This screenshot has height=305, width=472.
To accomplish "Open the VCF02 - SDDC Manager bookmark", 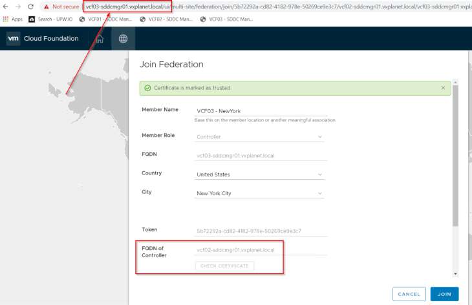I will (x=166, y=19).
